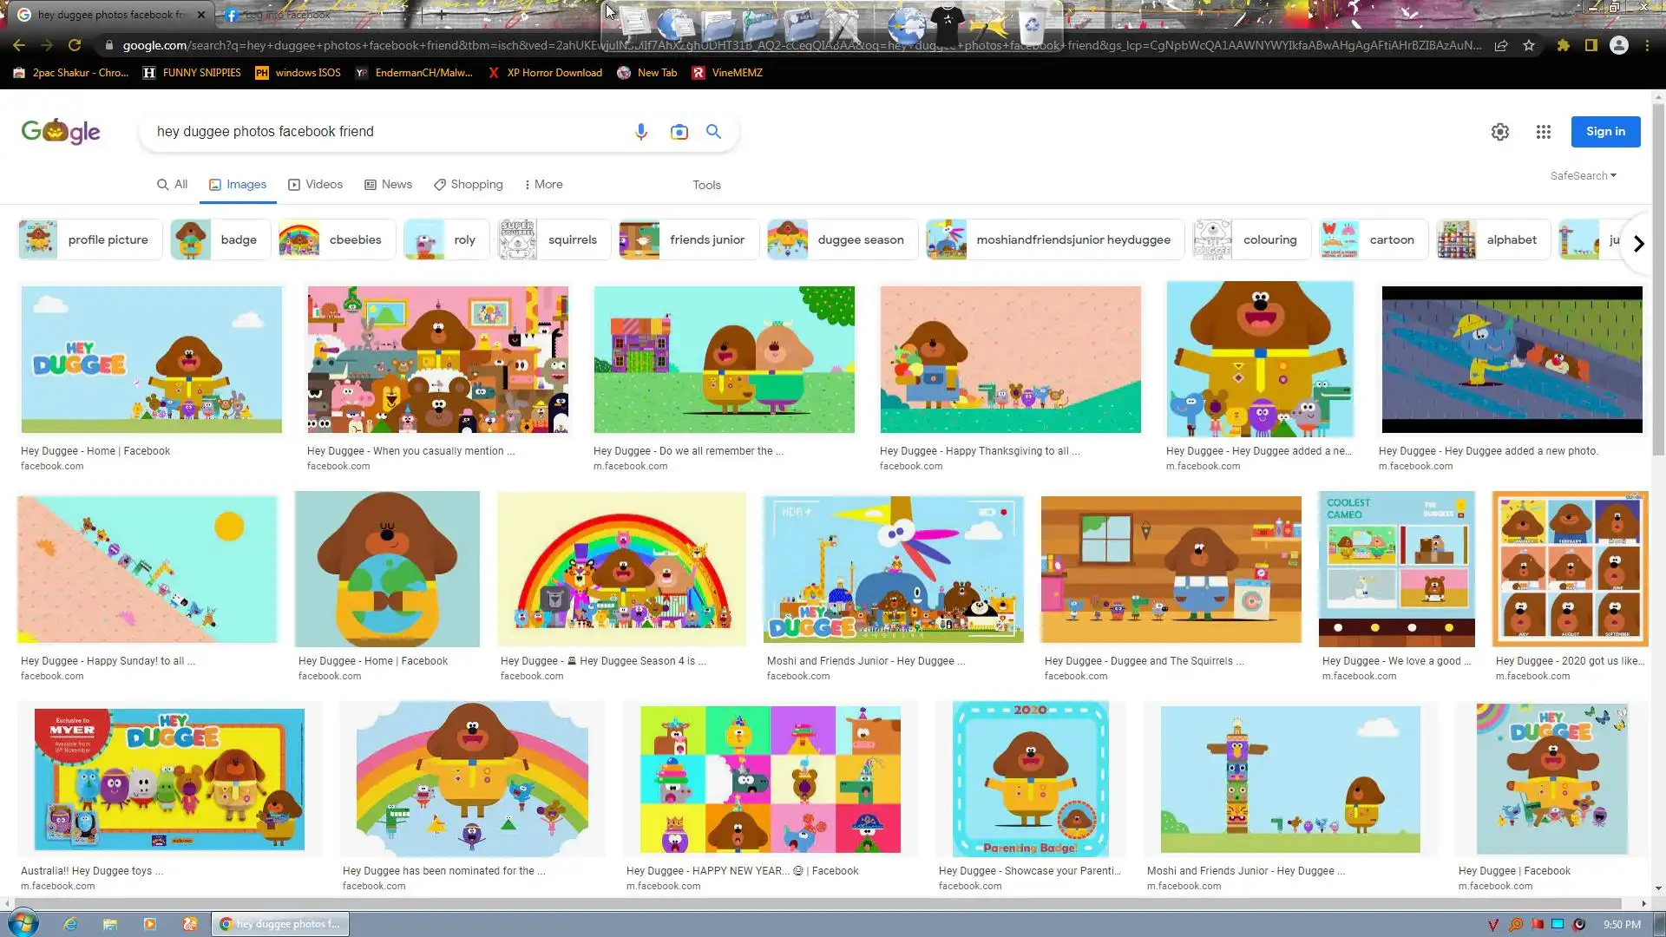Image resolution: width=1666 pixels, height=937 pixels.
Task: Click the Sign in button
Action: (x=1605, y=132)
